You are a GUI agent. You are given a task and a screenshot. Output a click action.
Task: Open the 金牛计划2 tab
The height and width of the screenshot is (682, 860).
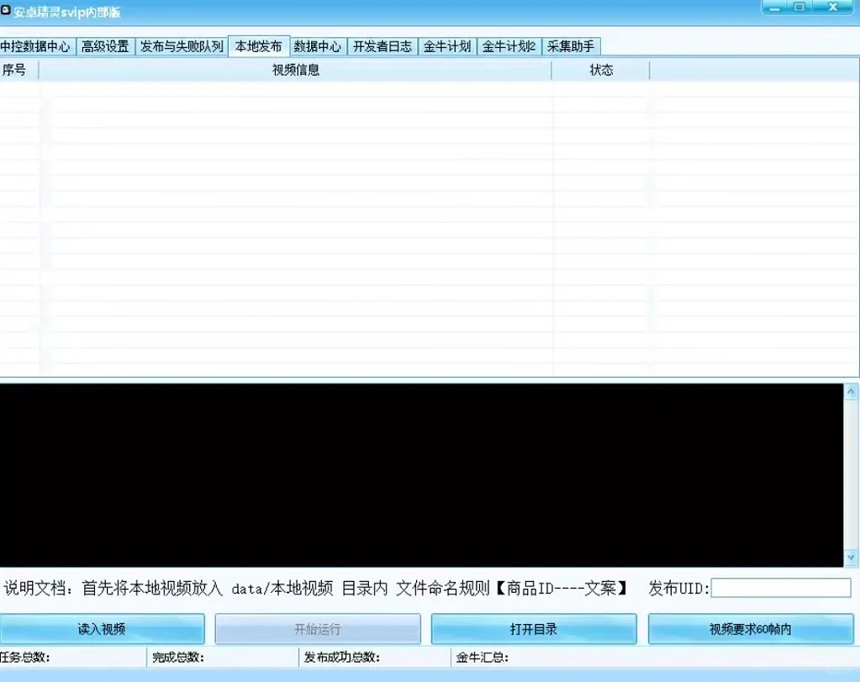tap(509, 46)
